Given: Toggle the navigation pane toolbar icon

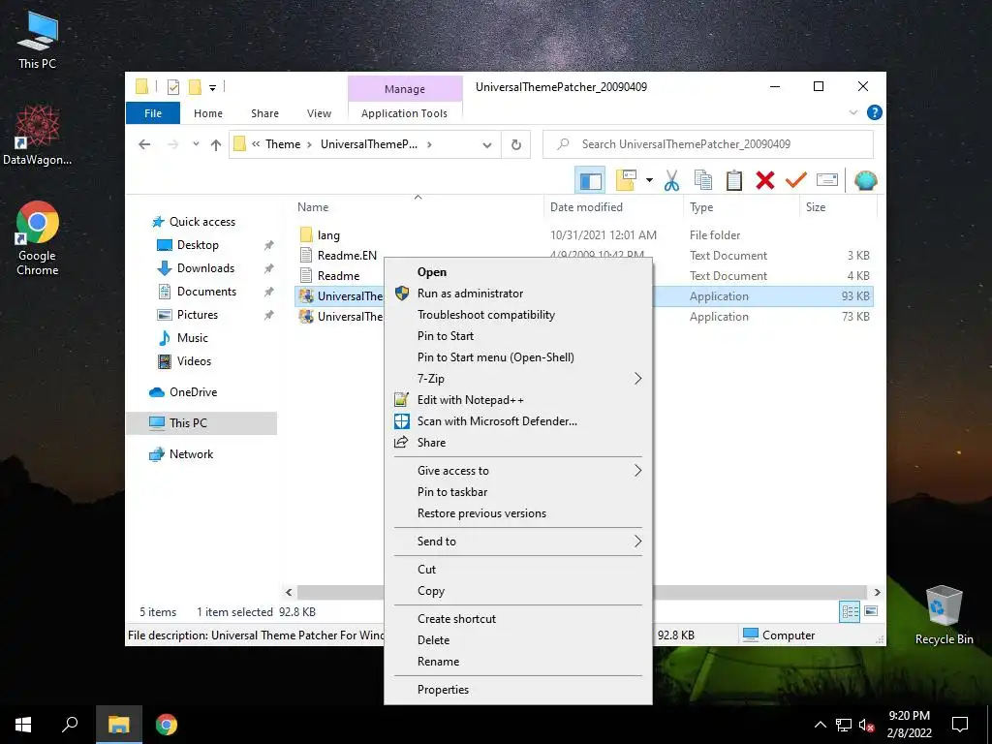Looking at the screenshot, I should pyautogui.click(x=590, y=181).
